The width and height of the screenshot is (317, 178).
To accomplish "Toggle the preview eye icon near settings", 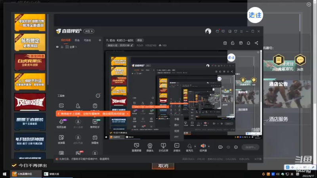I will tap(228, 147).
